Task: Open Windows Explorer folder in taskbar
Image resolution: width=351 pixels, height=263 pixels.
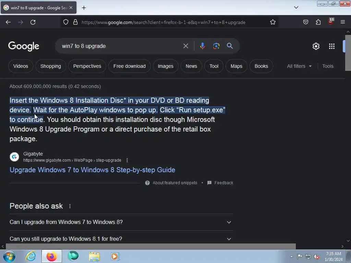Action: pos(94,256)
